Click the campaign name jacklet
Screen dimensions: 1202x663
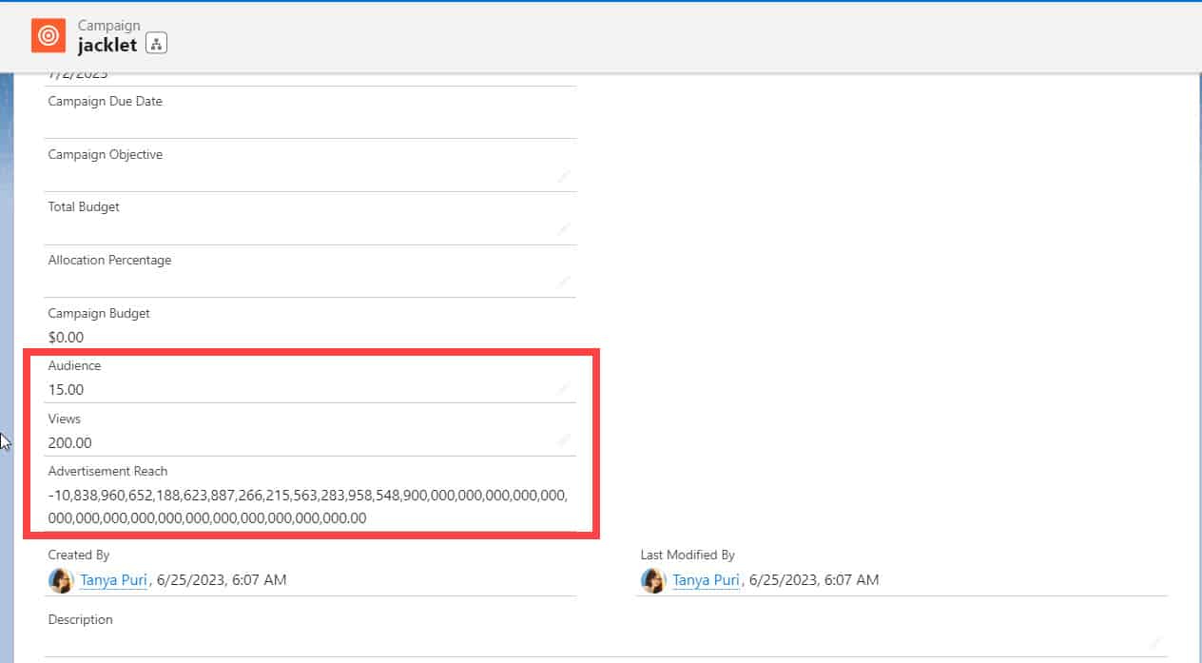pyautogui.click(x=107, y=45)
